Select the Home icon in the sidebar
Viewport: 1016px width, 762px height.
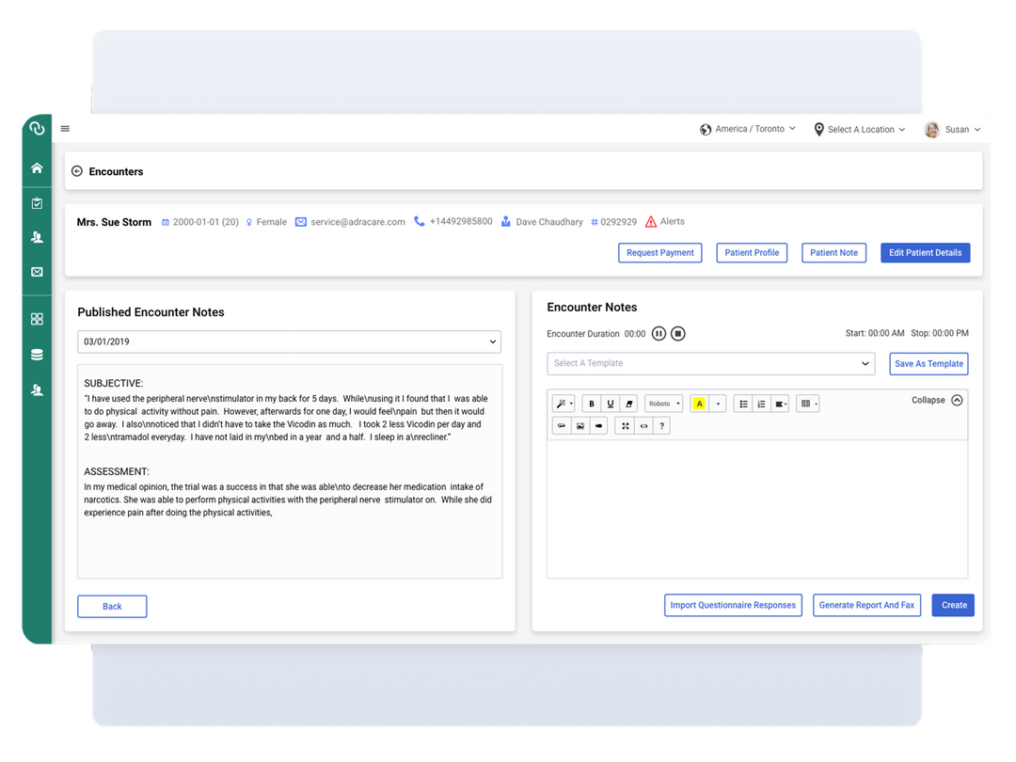click(37, 169)
